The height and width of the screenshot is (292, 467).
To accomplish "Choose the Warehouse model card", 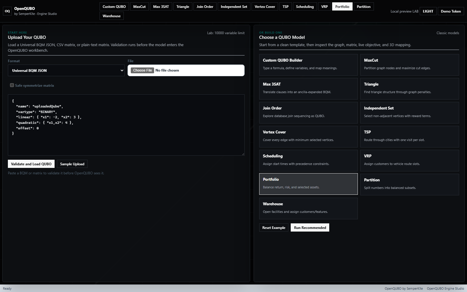I will [308, 208].
